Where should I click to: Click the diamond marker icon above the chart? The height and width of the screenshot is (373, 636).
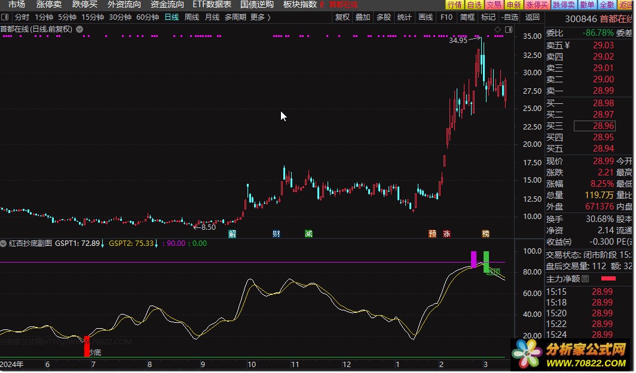(x=498, y=30)
